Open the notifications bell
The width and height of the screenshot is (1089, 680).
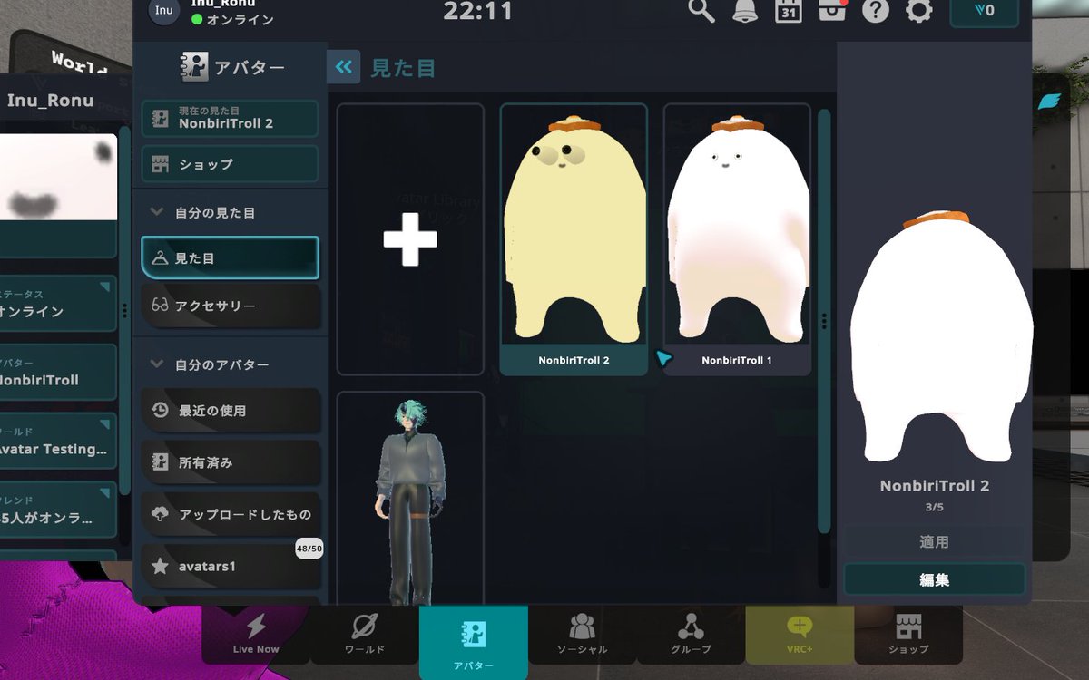click(x=745, y=11)
